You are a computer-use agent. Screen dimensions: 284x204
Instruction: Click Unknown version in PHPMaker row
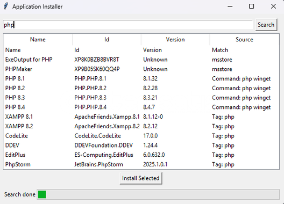click(155, 69)
